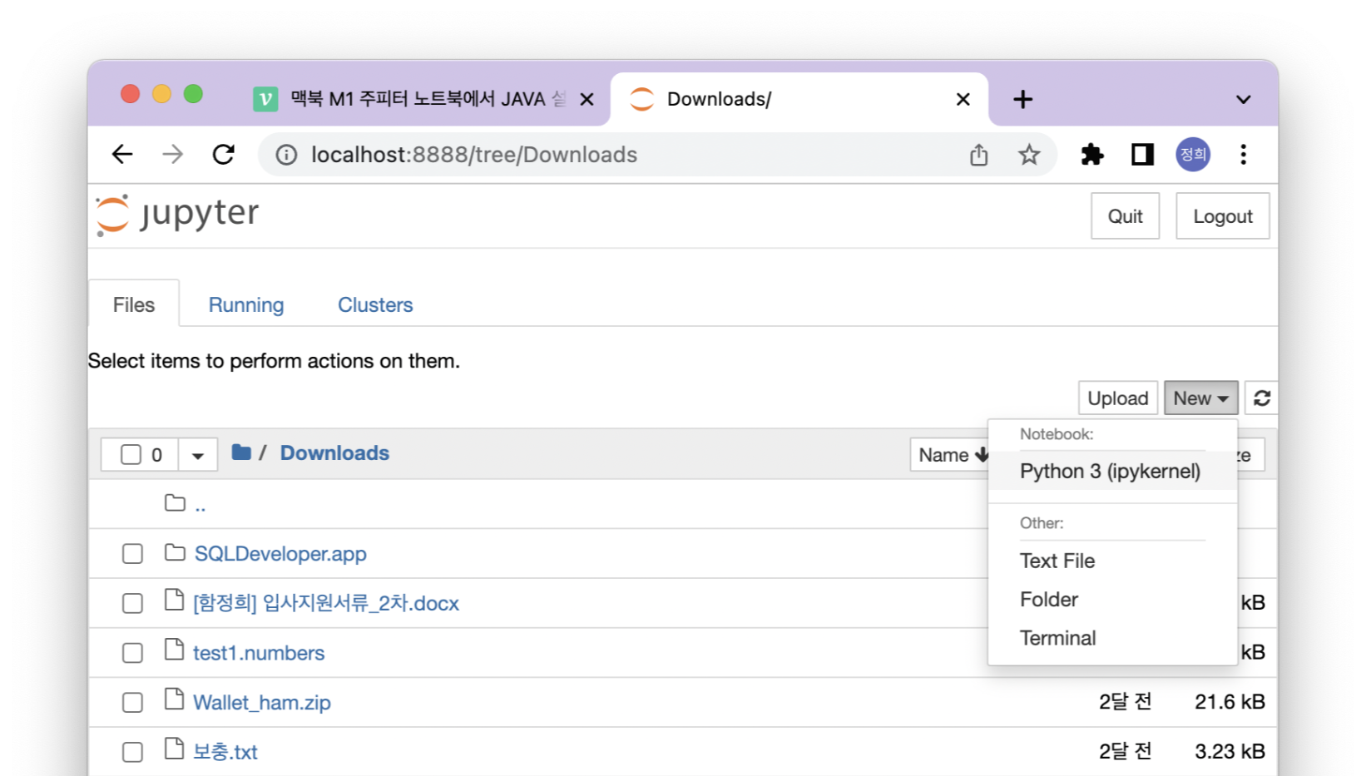Expand the selection type dropdown arrow
This screenshot has width=1366, height=776.
tap(198, 455)
